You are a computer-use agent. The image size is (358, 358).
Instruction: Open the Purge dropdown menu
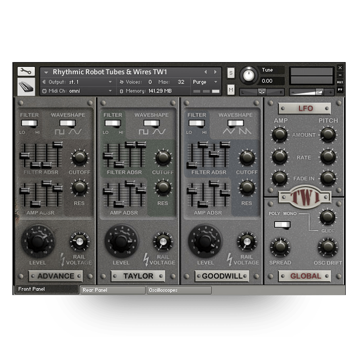pyautogui.click(x=205, y=82)
